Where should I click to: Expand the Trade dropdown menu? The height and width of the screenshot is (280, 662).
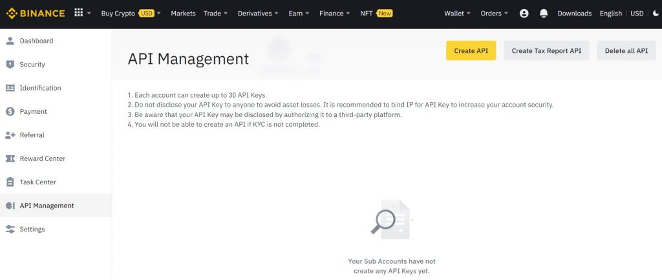point(215,14)
